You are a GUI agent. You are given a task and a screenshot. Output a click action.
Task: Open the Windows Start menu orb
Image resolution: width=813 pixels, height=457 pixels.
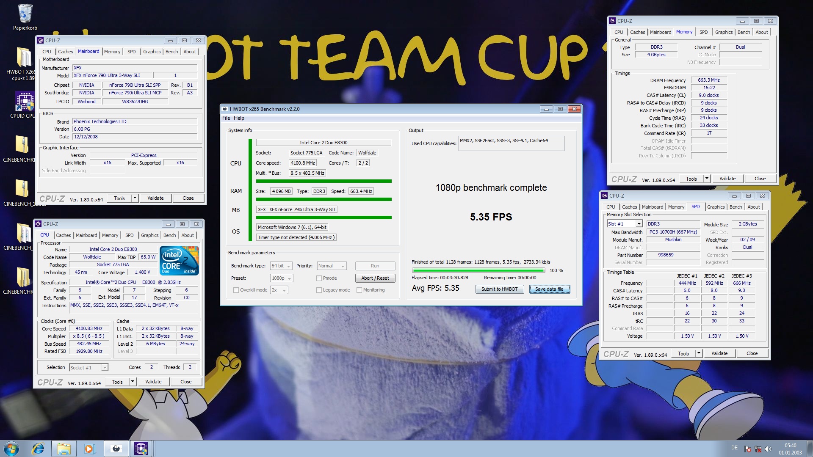[x=11, y=449]
